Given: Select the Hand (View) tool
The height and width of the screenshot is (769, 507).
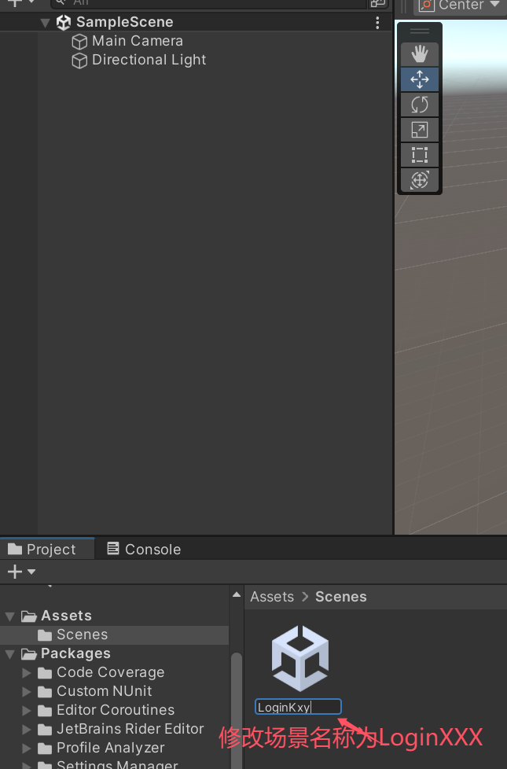Looking at the screenshot, I should click(x=420, y=54).
